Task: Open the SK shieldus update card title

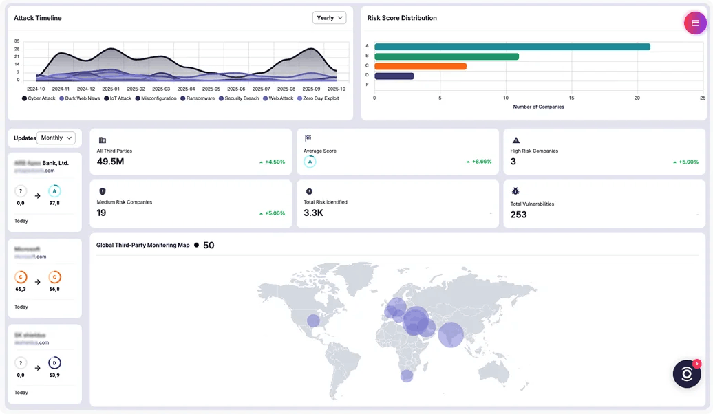Action: point(30,335)
